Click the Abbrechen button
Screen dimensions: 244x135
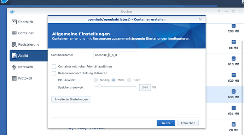tap(188, 123)
